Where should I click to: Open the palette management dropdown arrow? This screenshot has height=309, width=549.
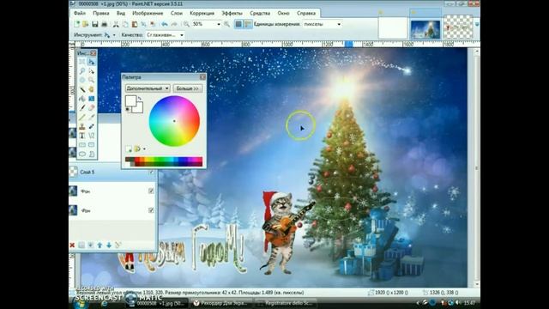(x=144, y=148)
